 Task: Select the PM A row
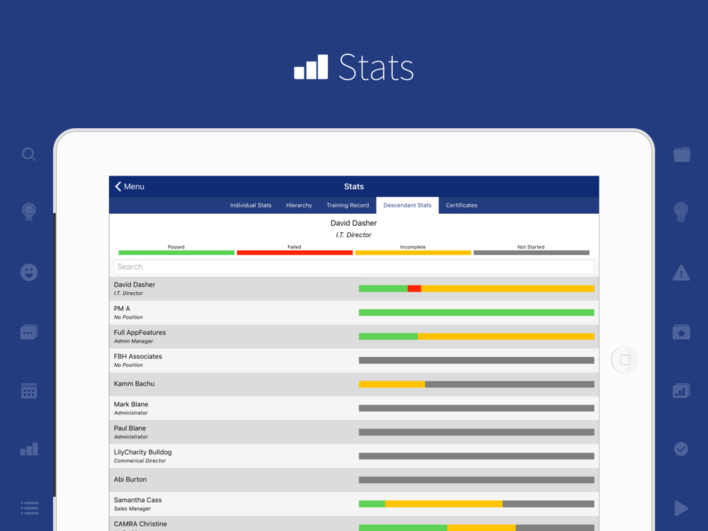[x=354, y=312]
